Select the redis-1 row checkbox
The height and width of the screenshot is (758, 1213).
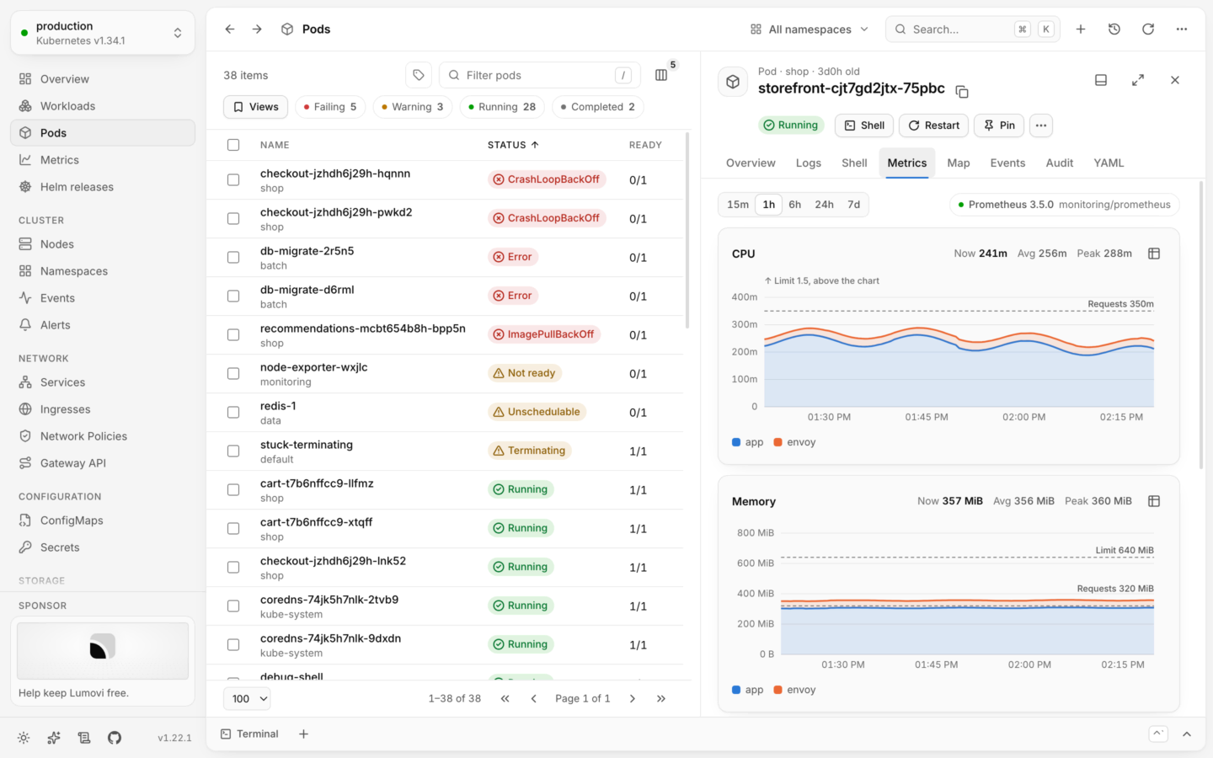tap(233, 412)
